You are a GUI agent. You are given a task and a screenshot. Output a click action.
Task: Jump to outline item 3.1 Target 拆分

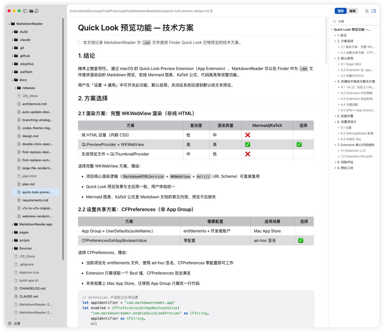pos(351,64)
